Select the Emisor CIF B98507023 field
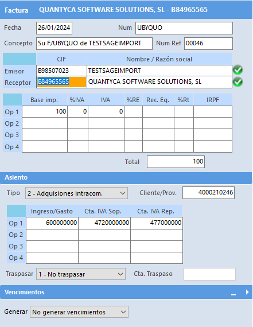The image size is (253, 327). (x=61, y=71)
